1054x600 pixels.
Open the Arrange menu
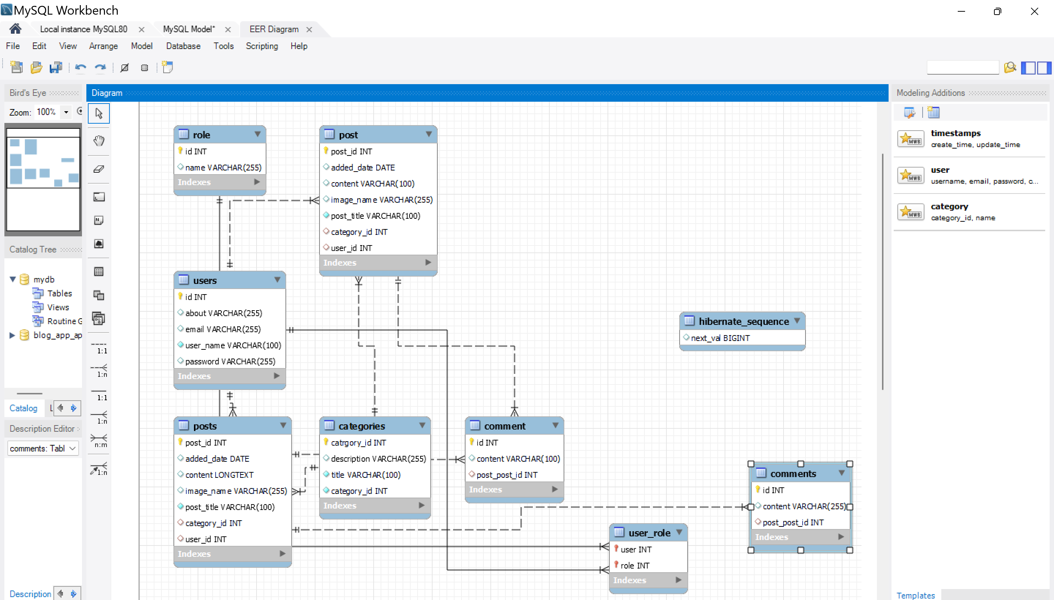click(104, 46)
